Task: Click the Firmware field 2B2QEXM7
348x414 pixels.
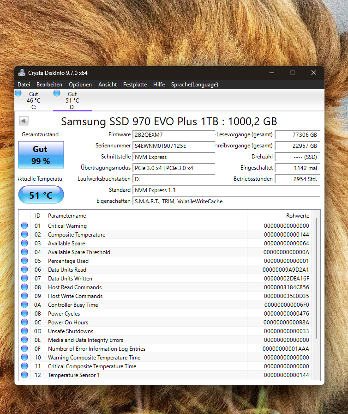Action: point(174,134)
